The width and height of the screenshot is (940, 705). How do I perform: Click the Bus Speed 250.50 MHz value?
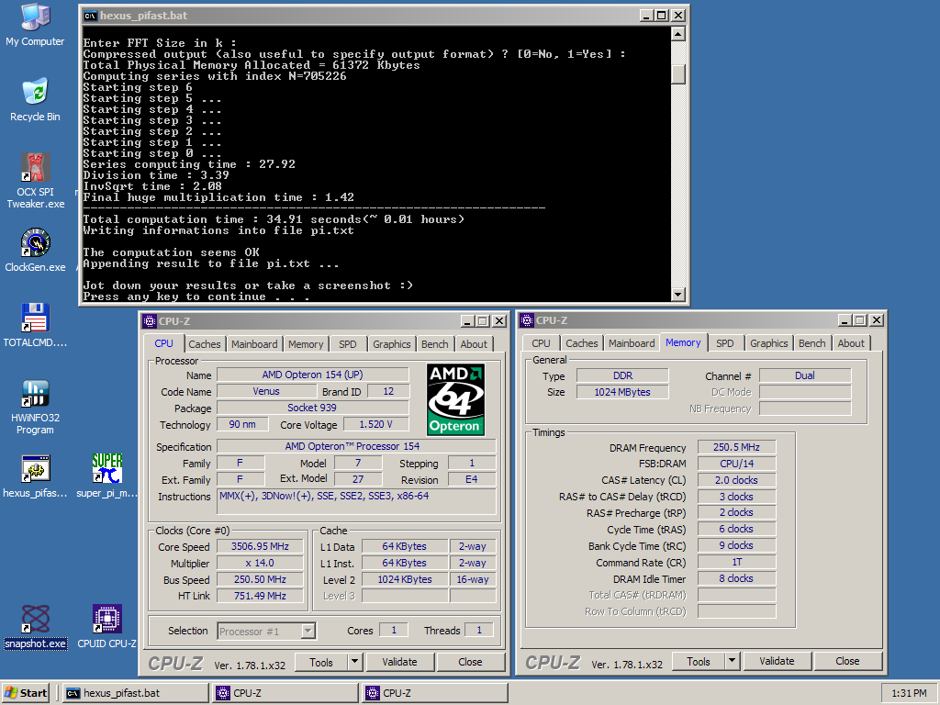tap(260, 580)
